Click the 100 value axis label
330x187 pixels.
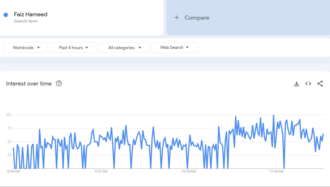pos(9,115)
